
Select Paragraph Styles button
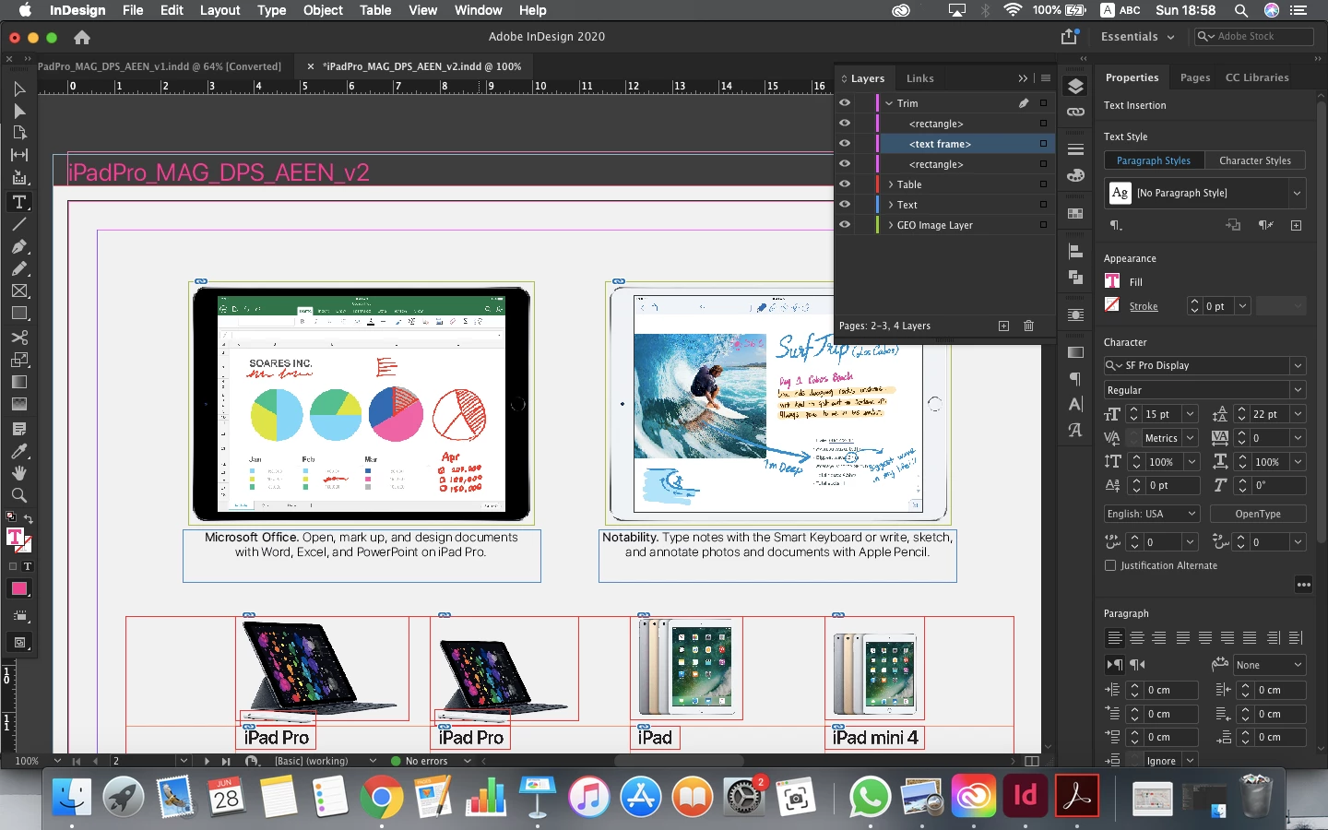click(1154, 160)
